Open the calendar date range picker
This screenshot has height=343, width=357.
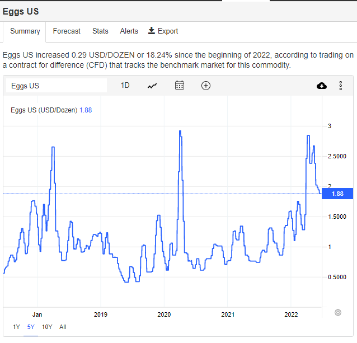click(180, 86)
